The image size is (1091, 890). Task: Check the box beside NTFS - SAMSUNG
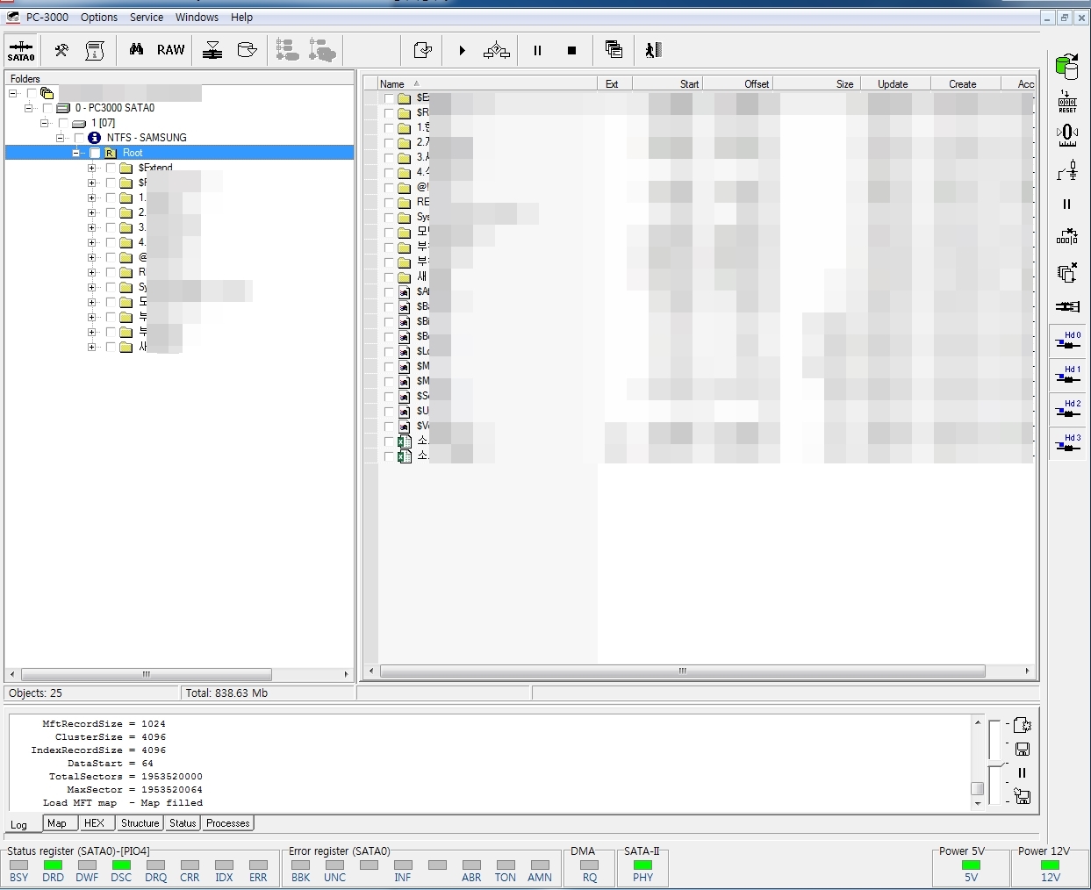point(79,138)
